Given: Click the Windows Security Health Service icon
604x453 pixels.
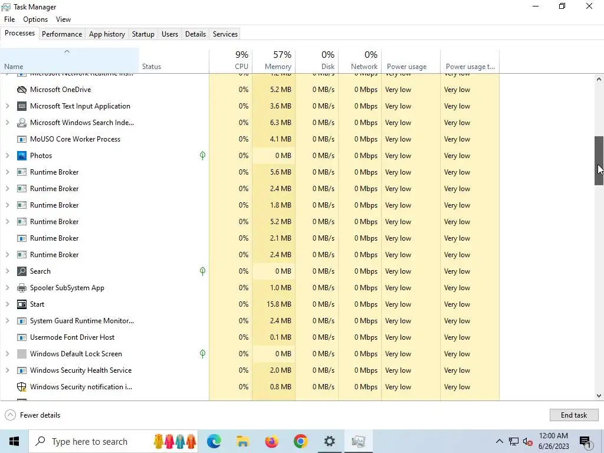Looking at the screenshot, I should point(22,370).
